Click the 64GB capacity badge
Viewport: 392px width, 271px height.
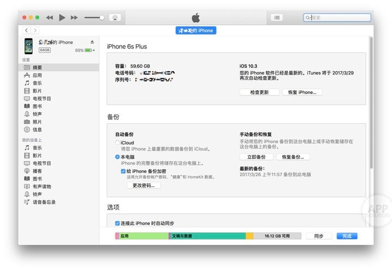[x=45, y=50]
